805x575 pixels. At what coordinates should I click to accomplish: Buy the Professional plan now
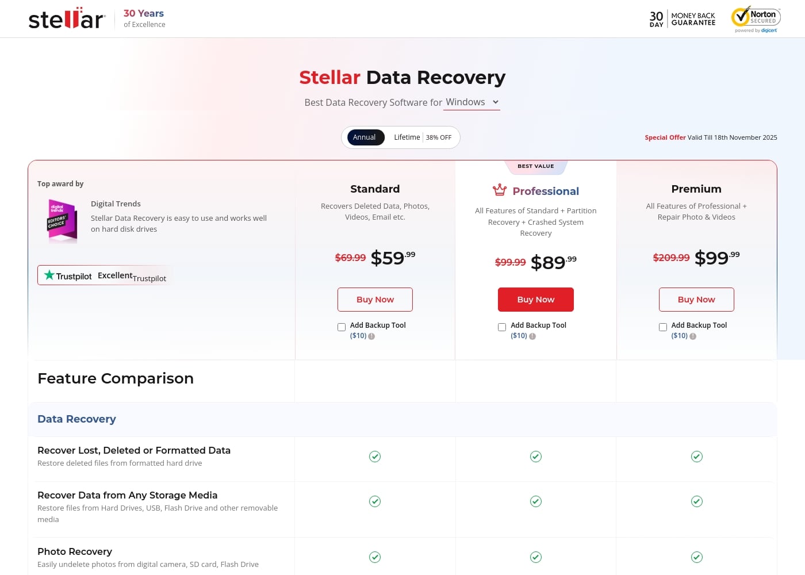coord(536,300)
